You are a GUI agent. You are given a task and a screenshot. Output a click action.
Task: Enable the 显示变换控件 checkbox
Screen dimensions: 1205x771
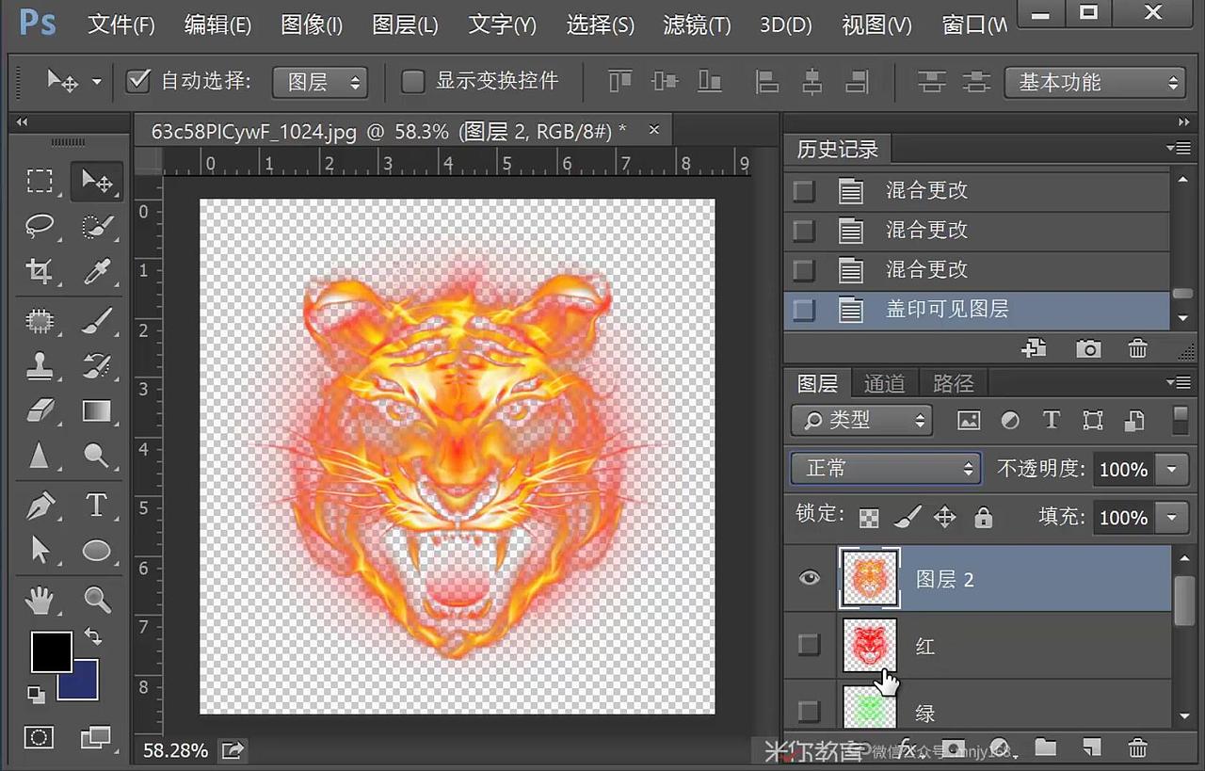[x=413, y=82]
